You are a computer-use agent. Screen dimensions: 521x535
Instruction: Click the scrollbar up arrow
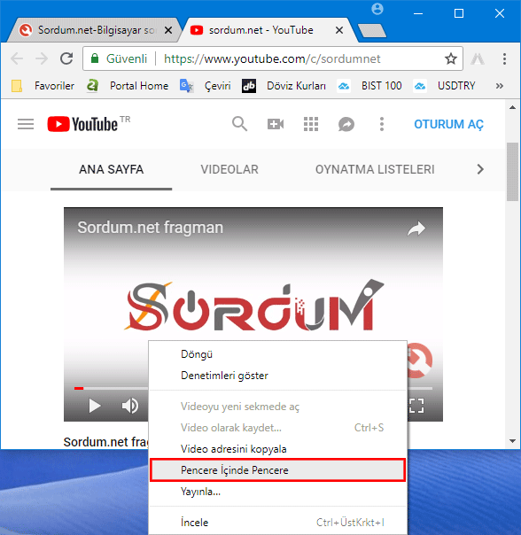pyautogui.click(x=512, y=107)
